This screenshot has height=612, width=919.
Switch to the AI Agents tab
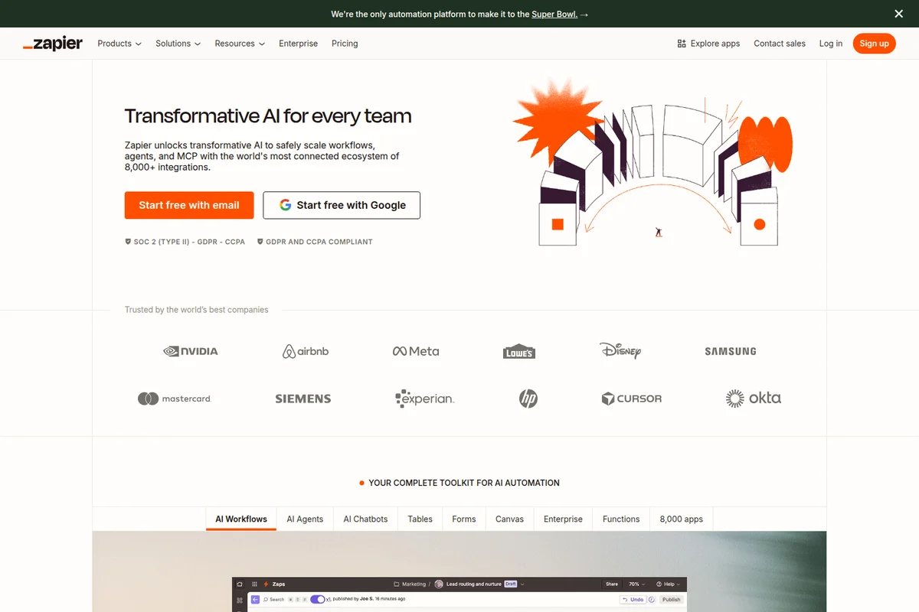point(304,519)
